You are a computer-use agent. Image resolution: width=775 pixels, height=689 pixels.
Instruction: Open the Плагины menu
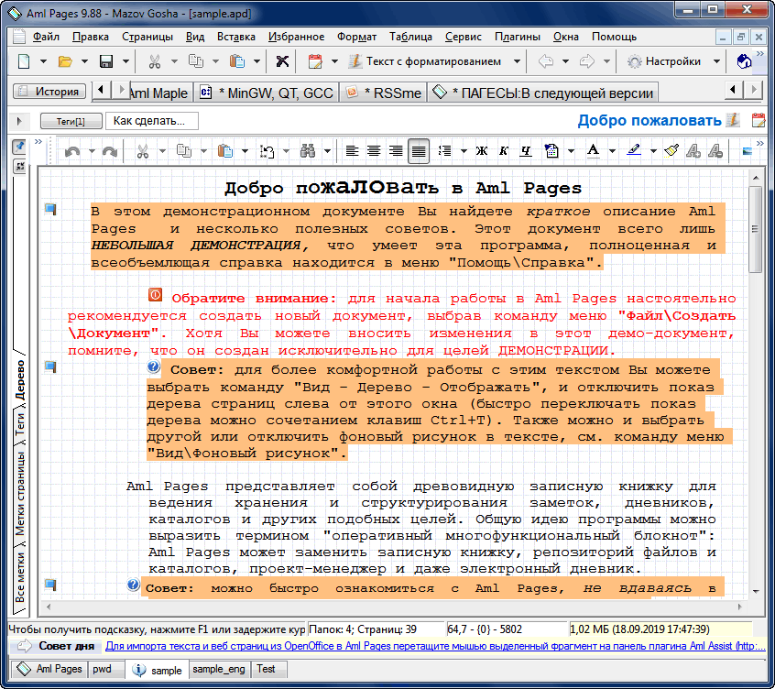pyautogui.click(x=517, y=37)
